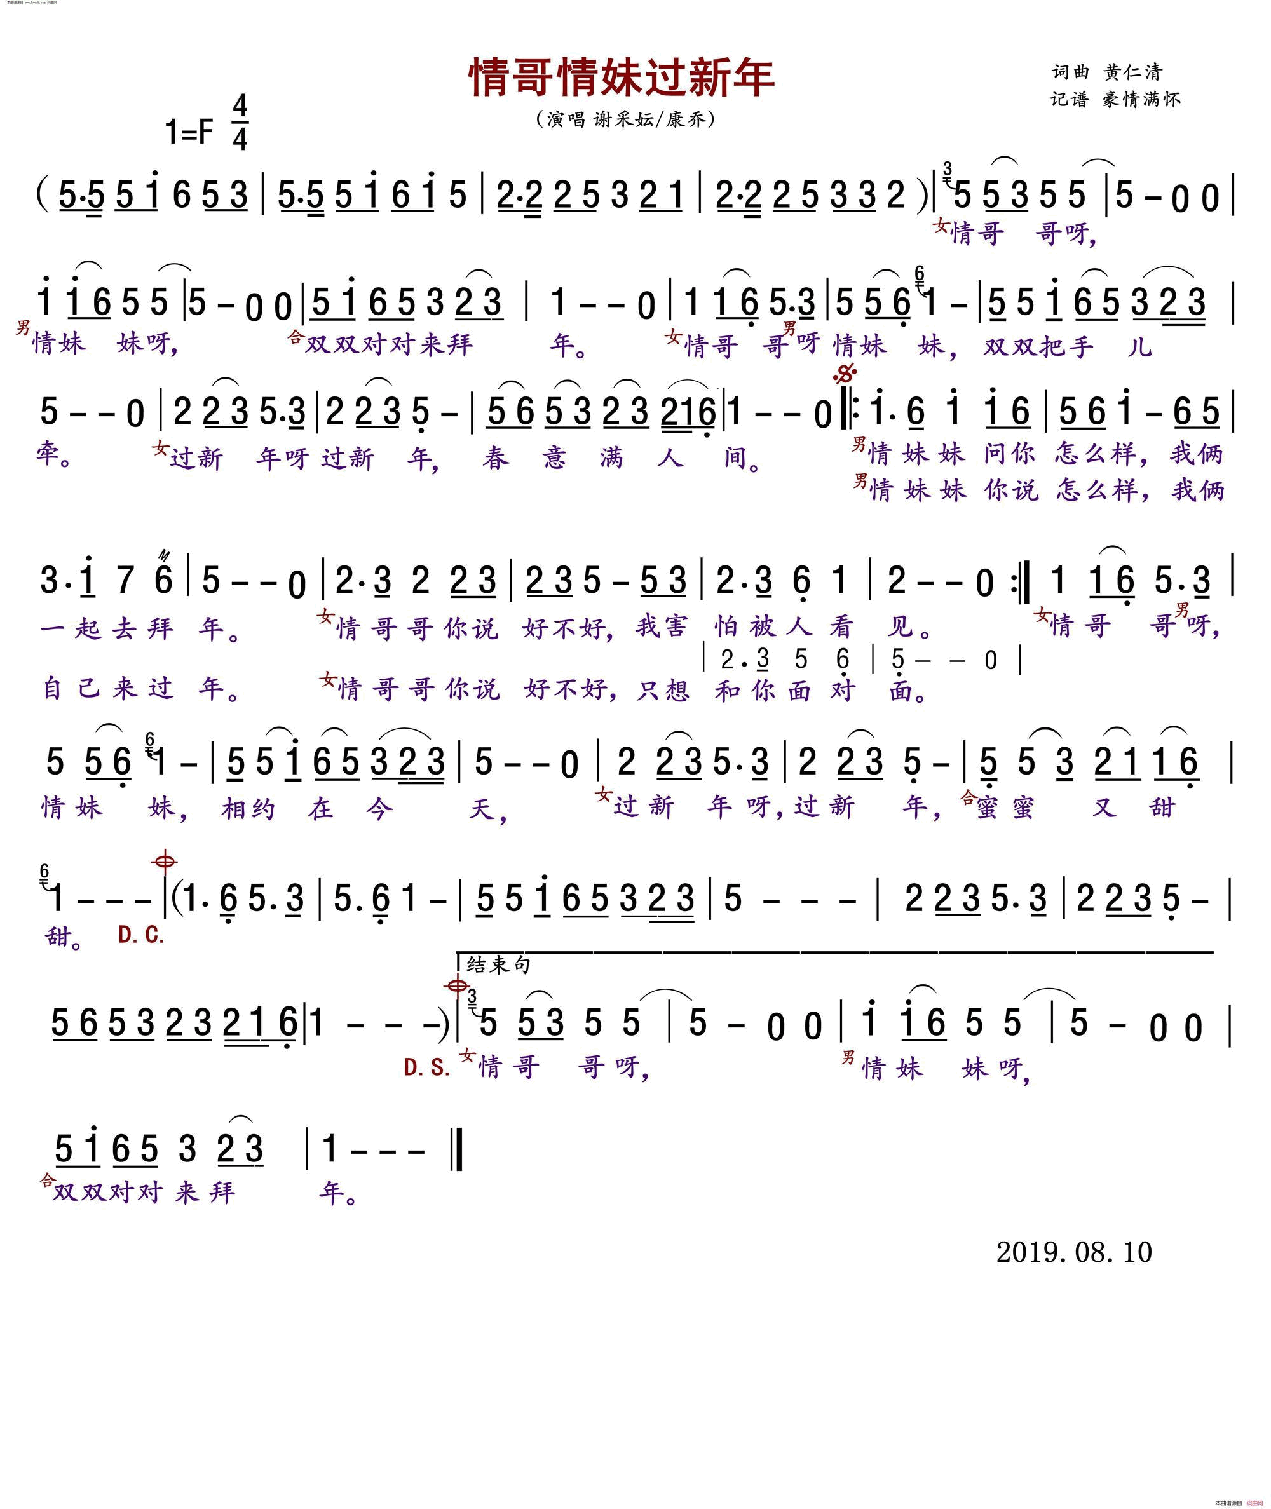Click the date 2019.08.10
The width and height of the screenshot is (1271, 1509).
click(x=1073, y=1252)
